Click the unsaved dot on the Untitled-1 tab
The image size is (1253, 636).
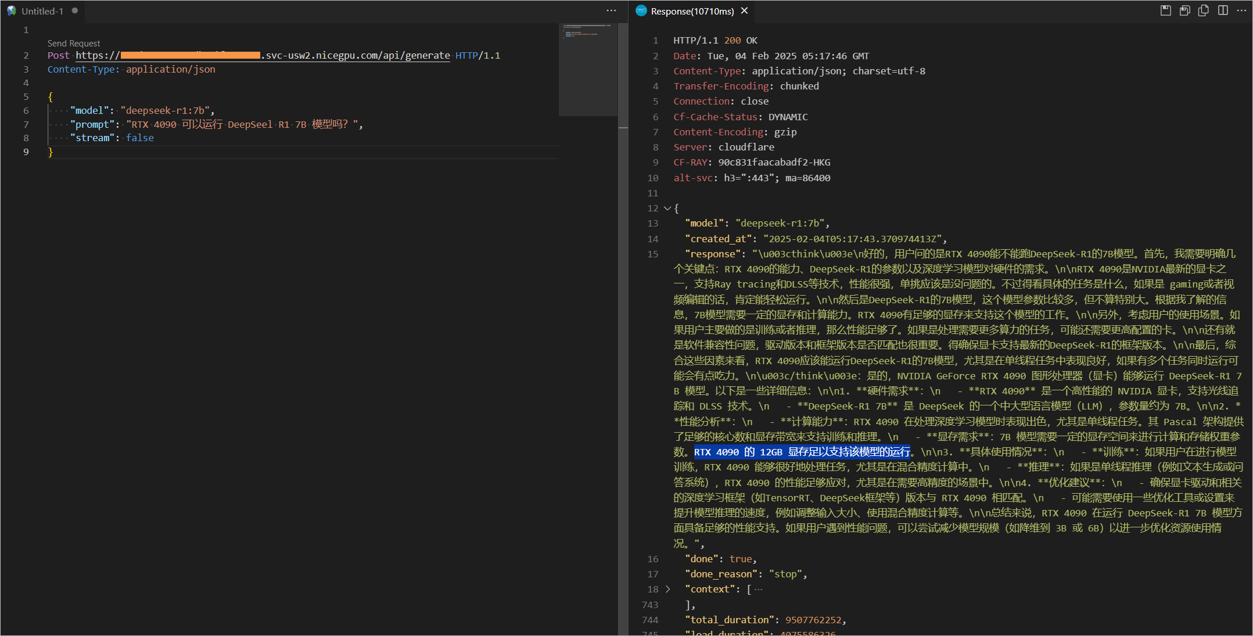click(x=75, y=11)
